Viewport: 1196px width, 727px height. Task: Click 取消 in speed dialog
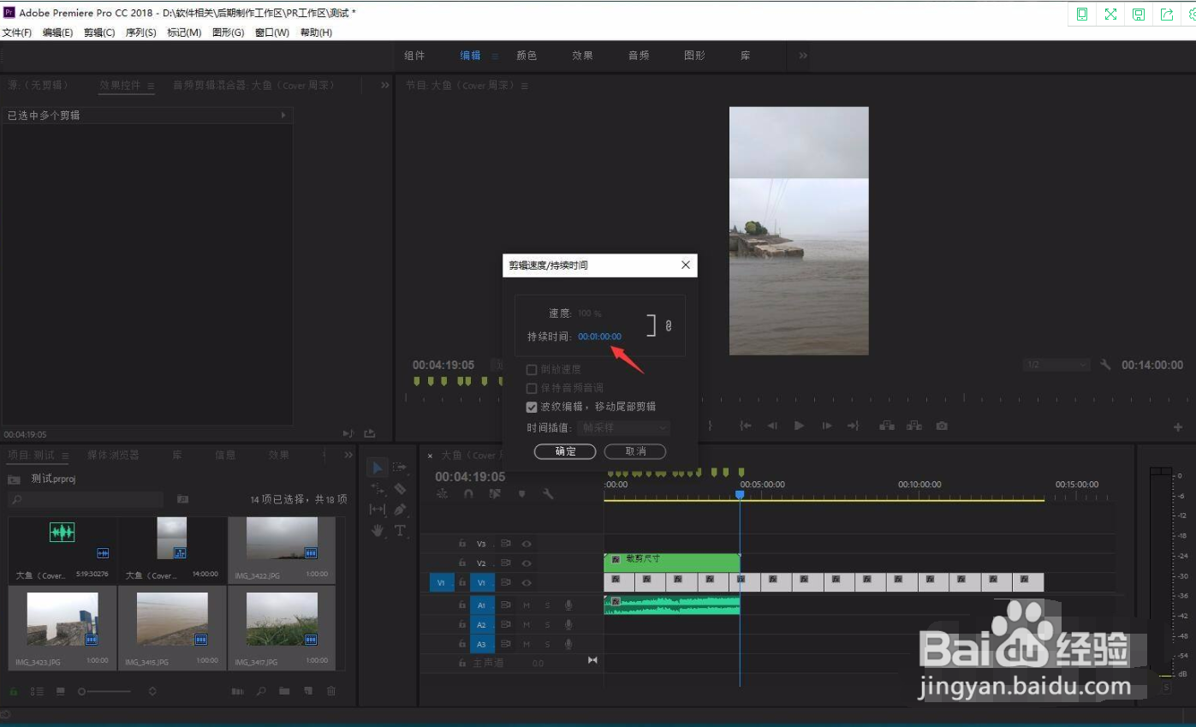(x=635, y=451)
